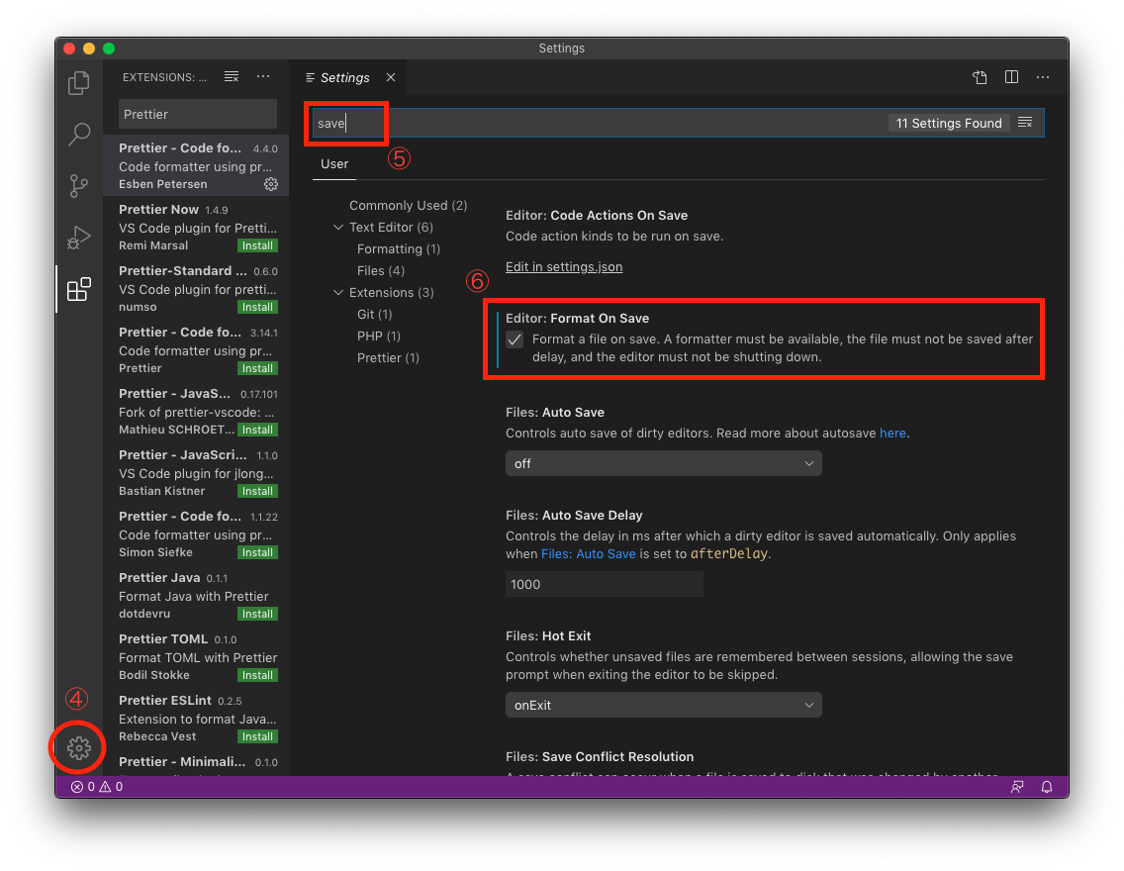Click the feedback icon in status bar
This screenshot has height=871, width=1124.
click(1016, 787)
